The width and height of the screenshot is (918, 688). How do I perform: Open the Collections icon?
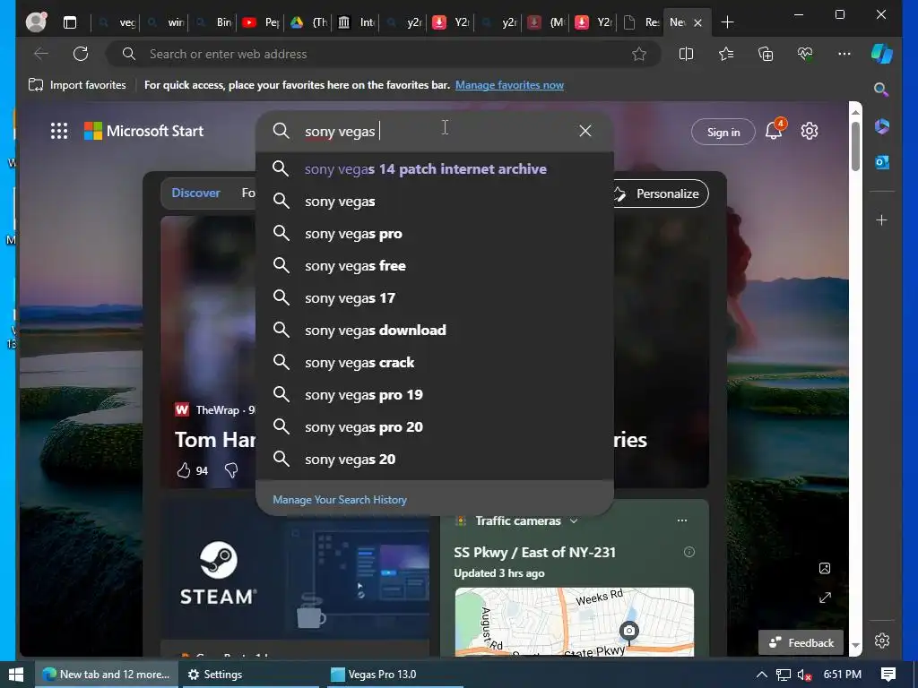click(766, 54)
